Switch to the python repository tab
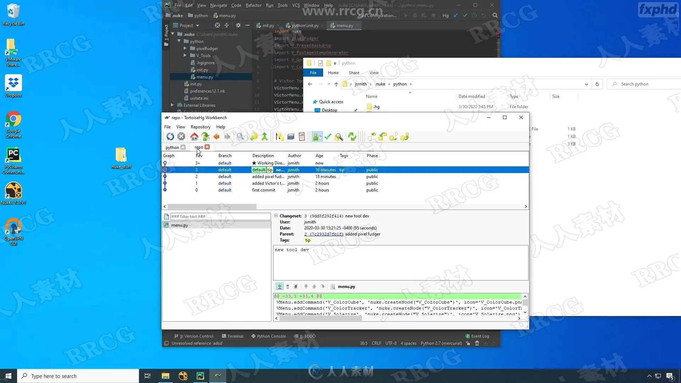 (172, 148)
